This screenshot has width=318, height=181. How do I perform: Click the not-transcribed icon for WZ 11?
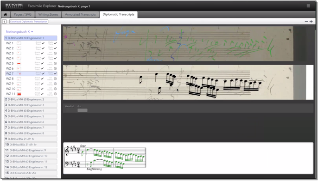click(55, 94)
